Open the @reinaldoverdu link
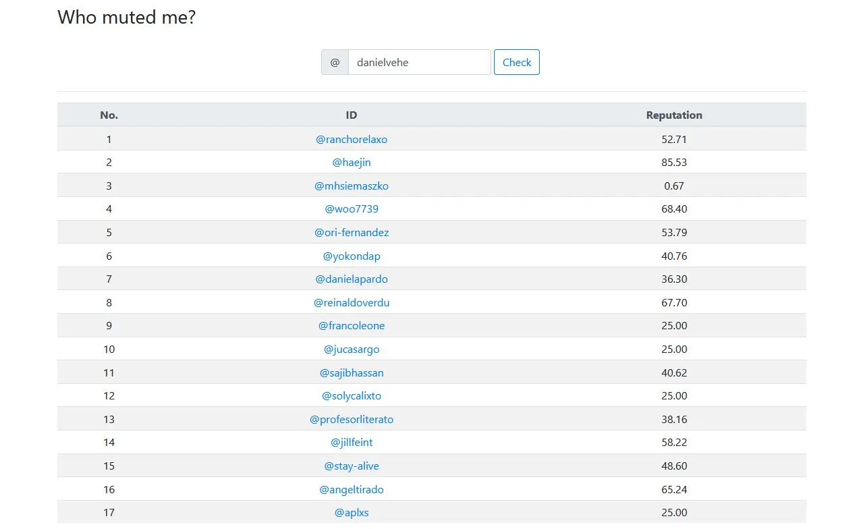Screen dimensions: 861x529 point(352,303)
